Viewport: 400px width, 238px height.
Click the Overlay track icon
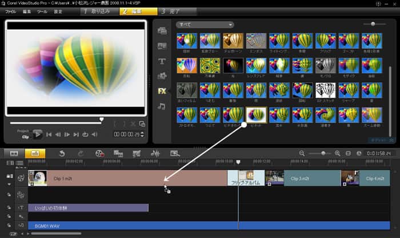[x=21, y=195]
